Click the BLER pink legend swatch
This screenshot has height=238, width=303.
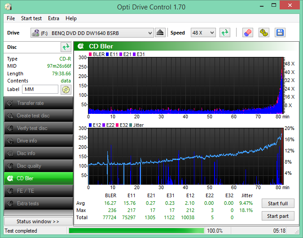90,54
